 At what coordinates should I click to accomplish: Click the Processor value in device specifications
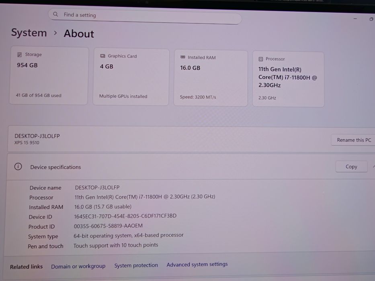click(x=145, y=197)
